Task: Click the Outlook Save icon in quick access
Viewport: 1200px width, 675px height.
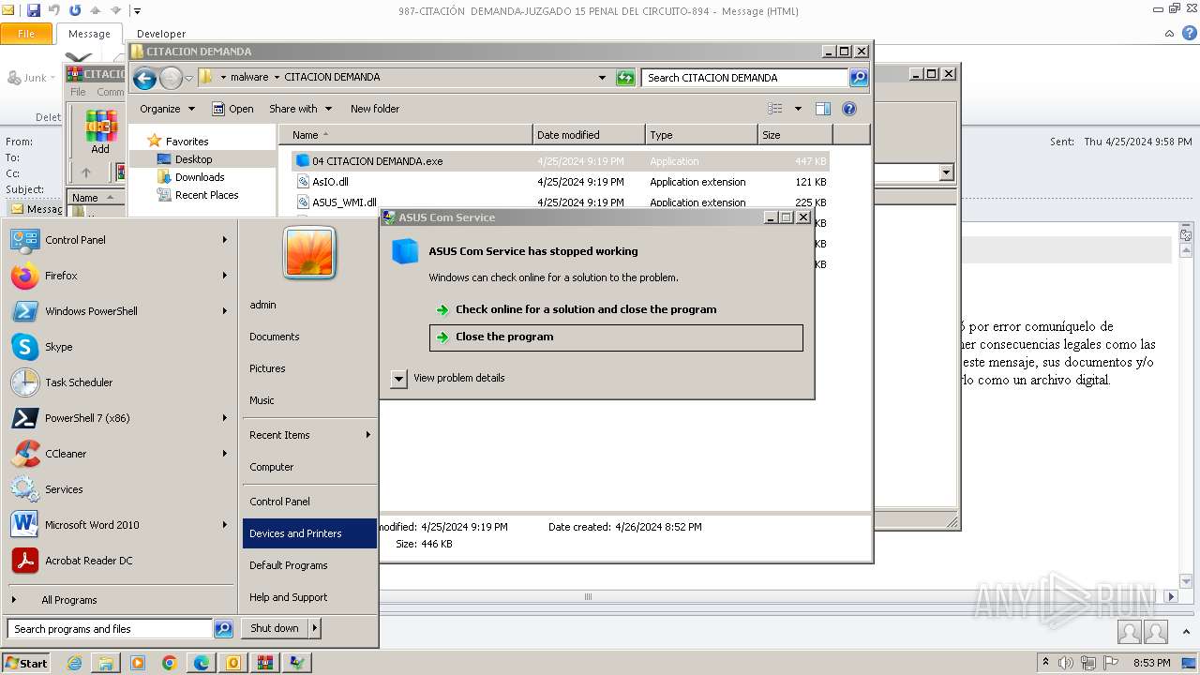Action: point(34,10)
